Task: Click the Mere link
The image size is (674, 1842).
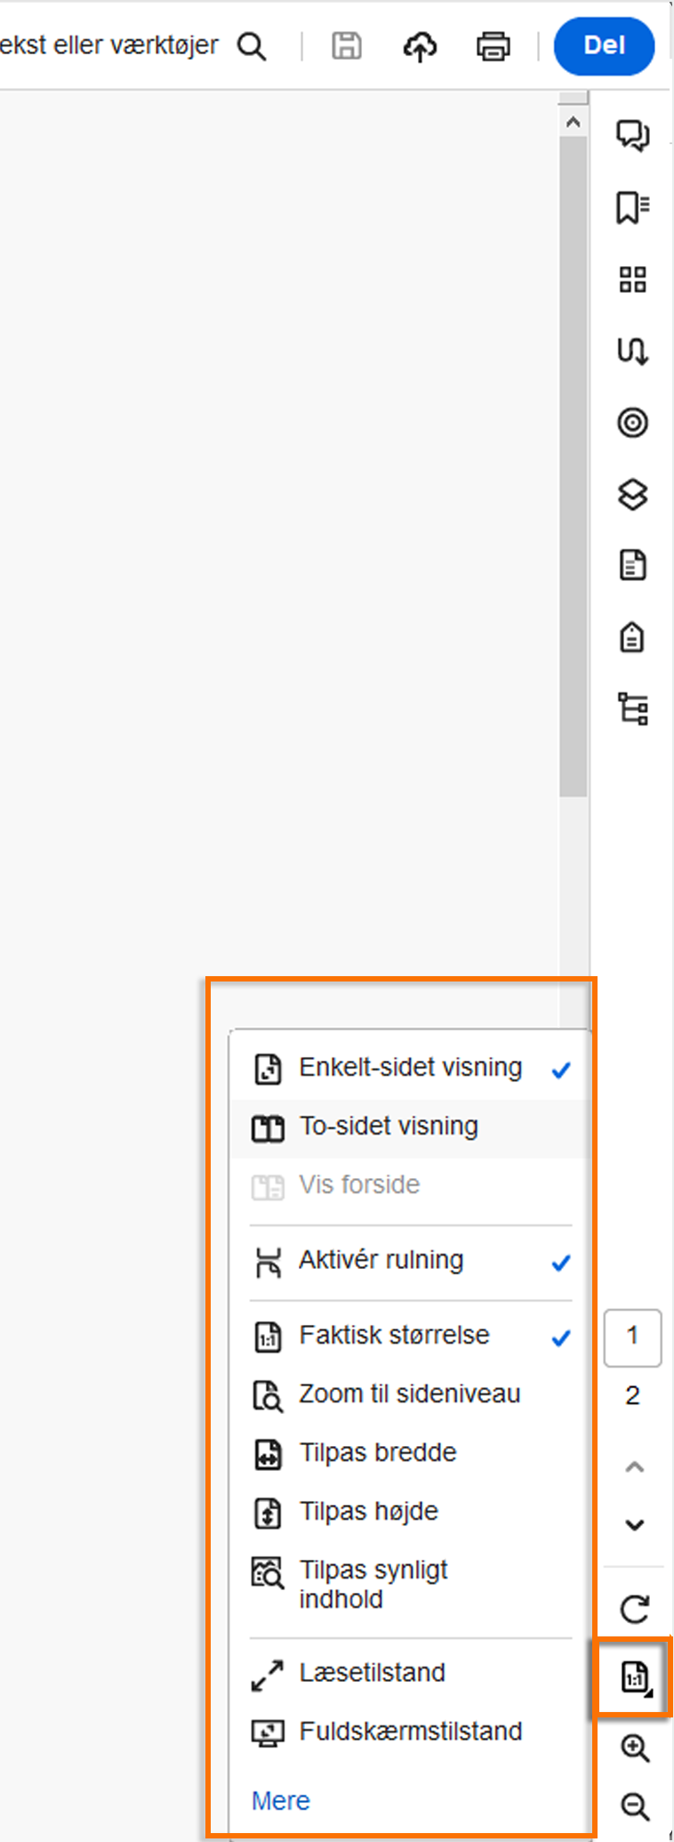Action: [281, 1801]
